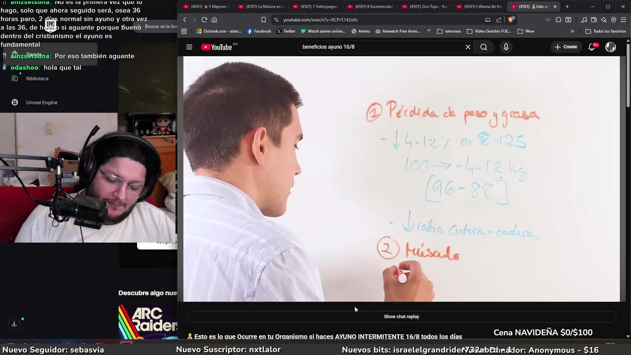Screen dimensions: 631x355
Task: Open 'Aniwatch Free Anime' bookmark
Action: pyautogui.click(x=398, y=31)
